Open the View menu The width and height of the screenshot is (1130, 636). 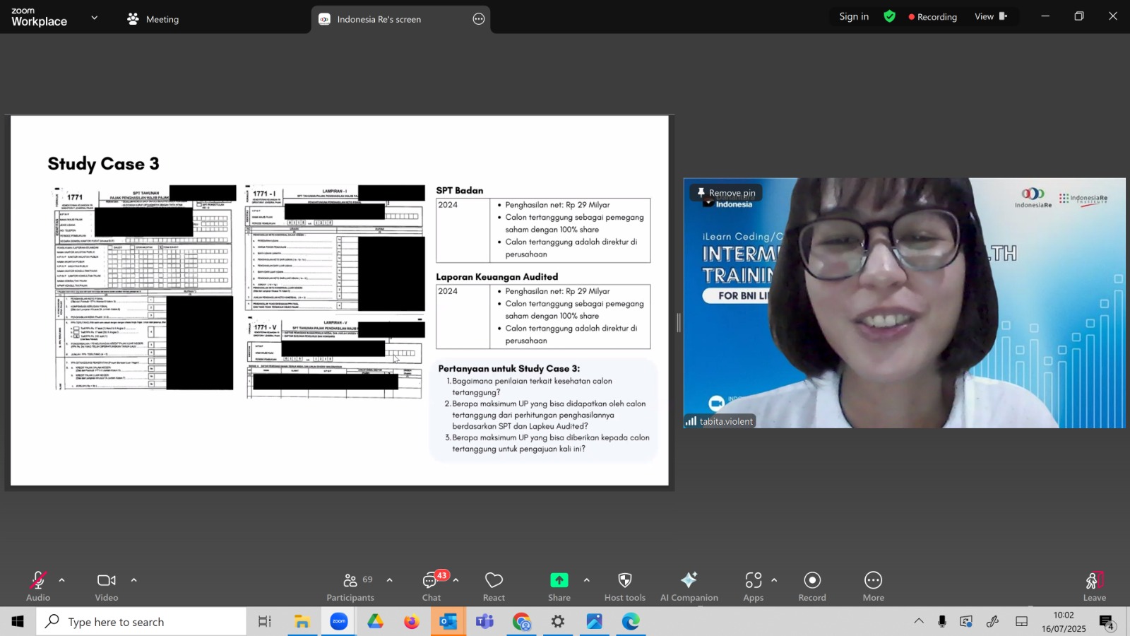pyautogui.click(x=992, y=16)
